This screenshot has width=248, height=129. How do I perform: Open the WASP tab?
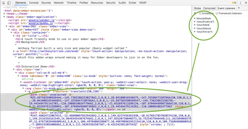[143, 3]
